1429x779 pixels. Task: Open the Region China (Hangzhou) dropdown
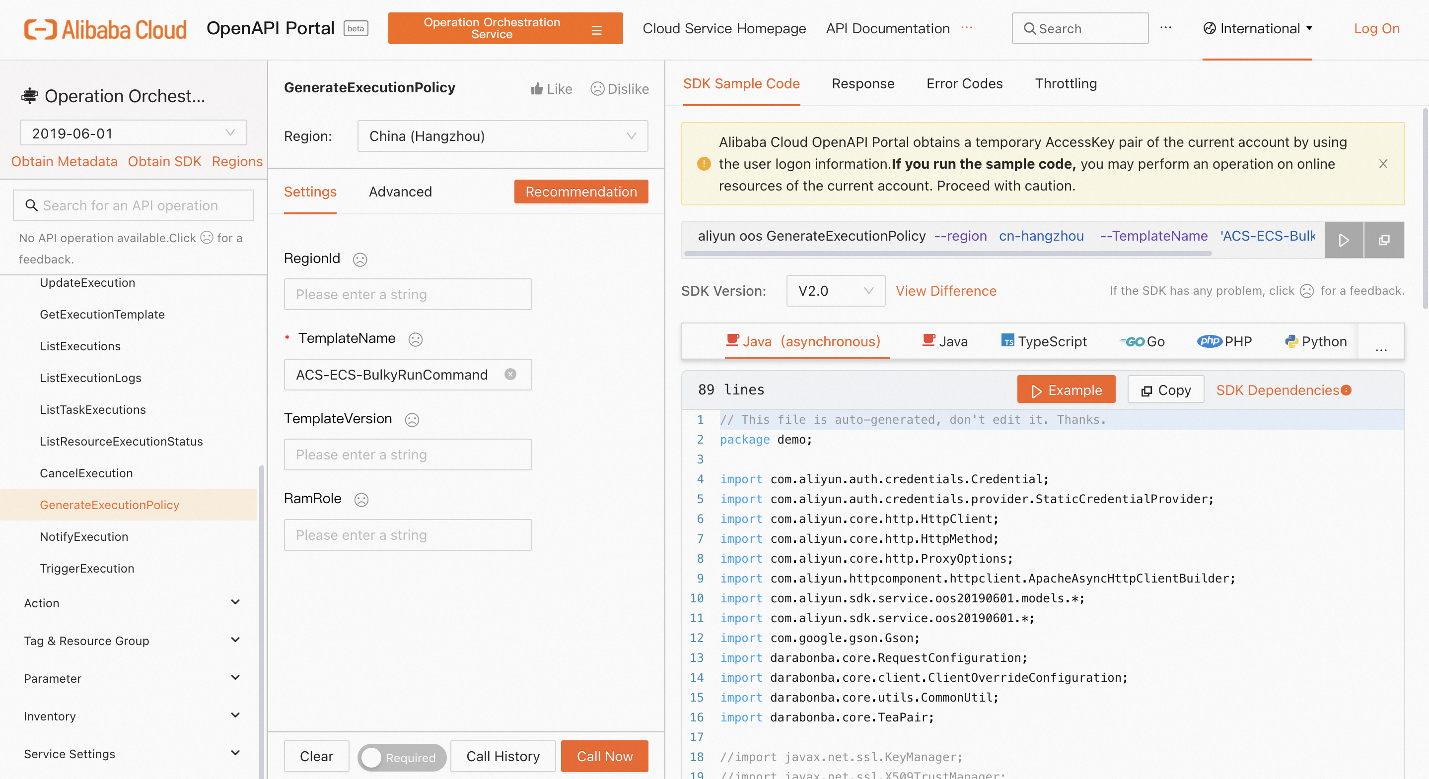click(x=502, y=136)
